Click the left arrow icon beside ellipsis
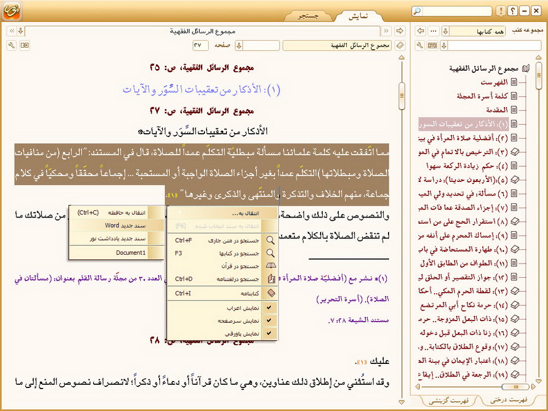 coord(421,31)
